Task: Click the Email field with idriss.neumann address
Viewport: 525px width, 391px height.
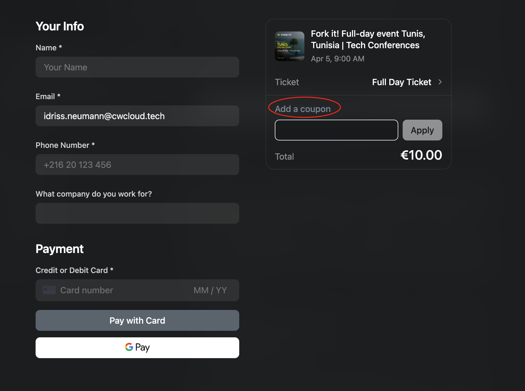Action: [137, 116]
